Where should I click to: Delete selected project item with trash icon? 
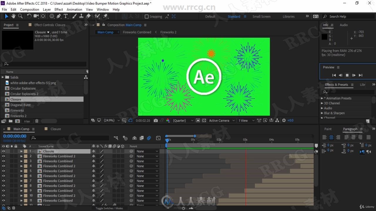[37, 121]
